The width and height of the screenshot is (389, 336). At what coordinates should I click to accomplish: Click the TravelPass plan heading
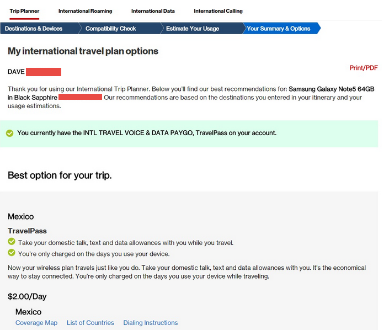click(x=27, y=231)
